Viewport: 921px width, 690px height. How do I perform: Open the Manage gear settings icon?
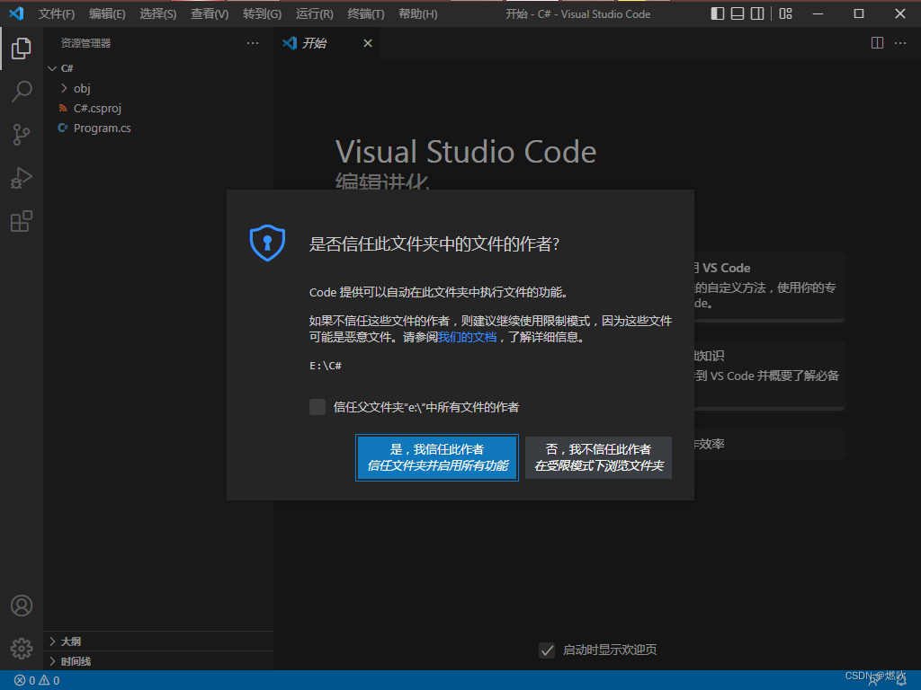pos(22,649)
